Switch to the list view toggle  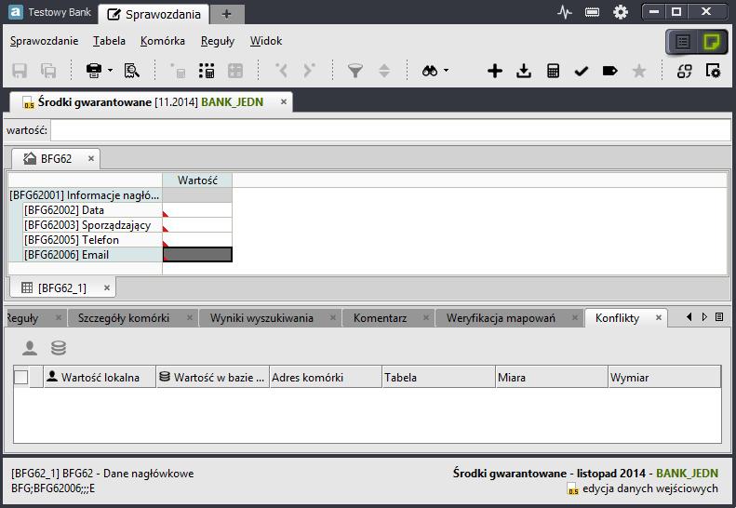point(683,42)
